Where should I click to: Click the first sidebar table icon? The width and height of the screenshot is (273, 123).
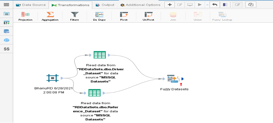6,14
